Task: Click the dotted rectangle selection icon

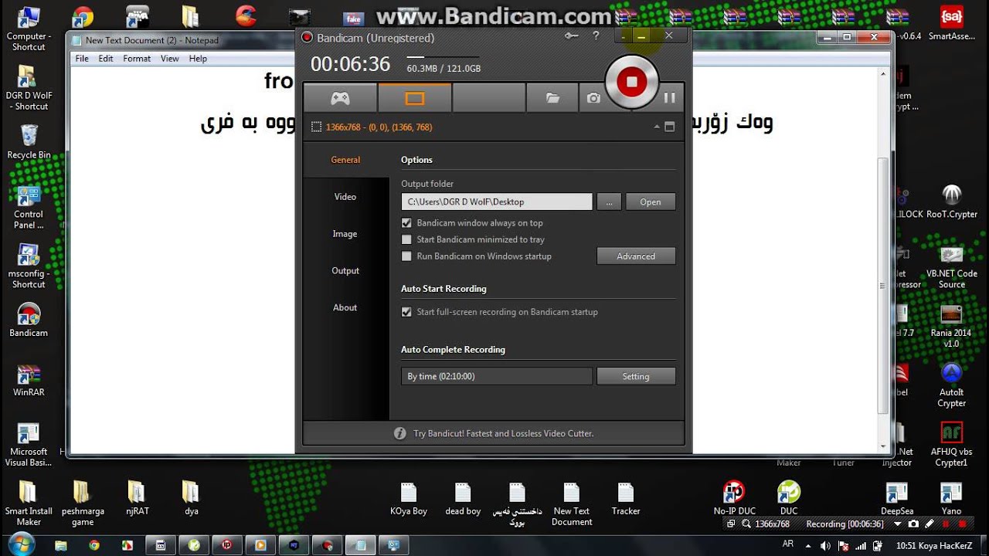Action: pyautogui.click(x=316, y=127)
